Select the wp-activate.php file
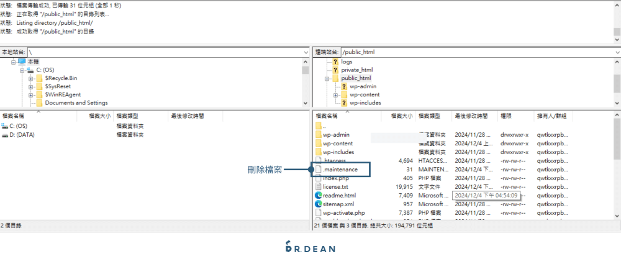The width and height of the screenshot is (621, 259). coord(344,212)
